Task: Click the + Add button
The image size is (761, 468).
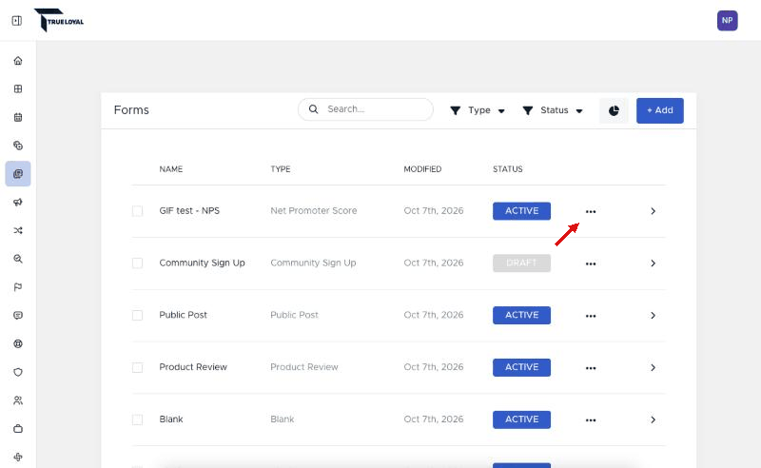Action: (659, 110)
